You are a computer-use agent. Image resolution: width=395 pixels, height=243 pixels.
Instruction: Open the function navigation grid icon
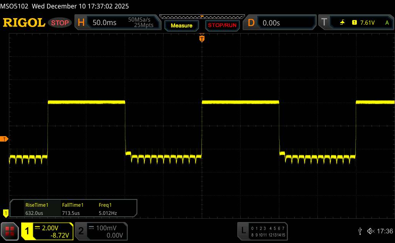tap(10, 231)
